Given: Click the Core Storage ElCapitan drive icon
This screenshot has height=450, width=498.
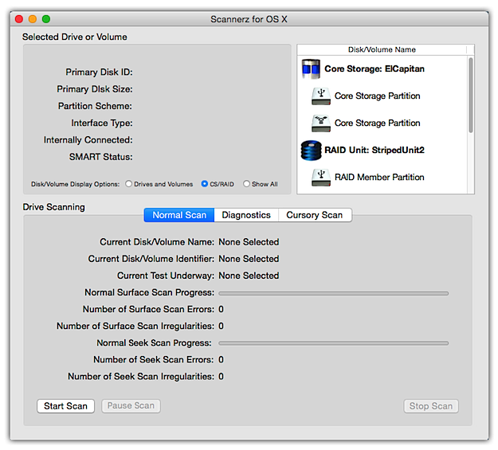Looking at the screenshot, I should [311, 69].
